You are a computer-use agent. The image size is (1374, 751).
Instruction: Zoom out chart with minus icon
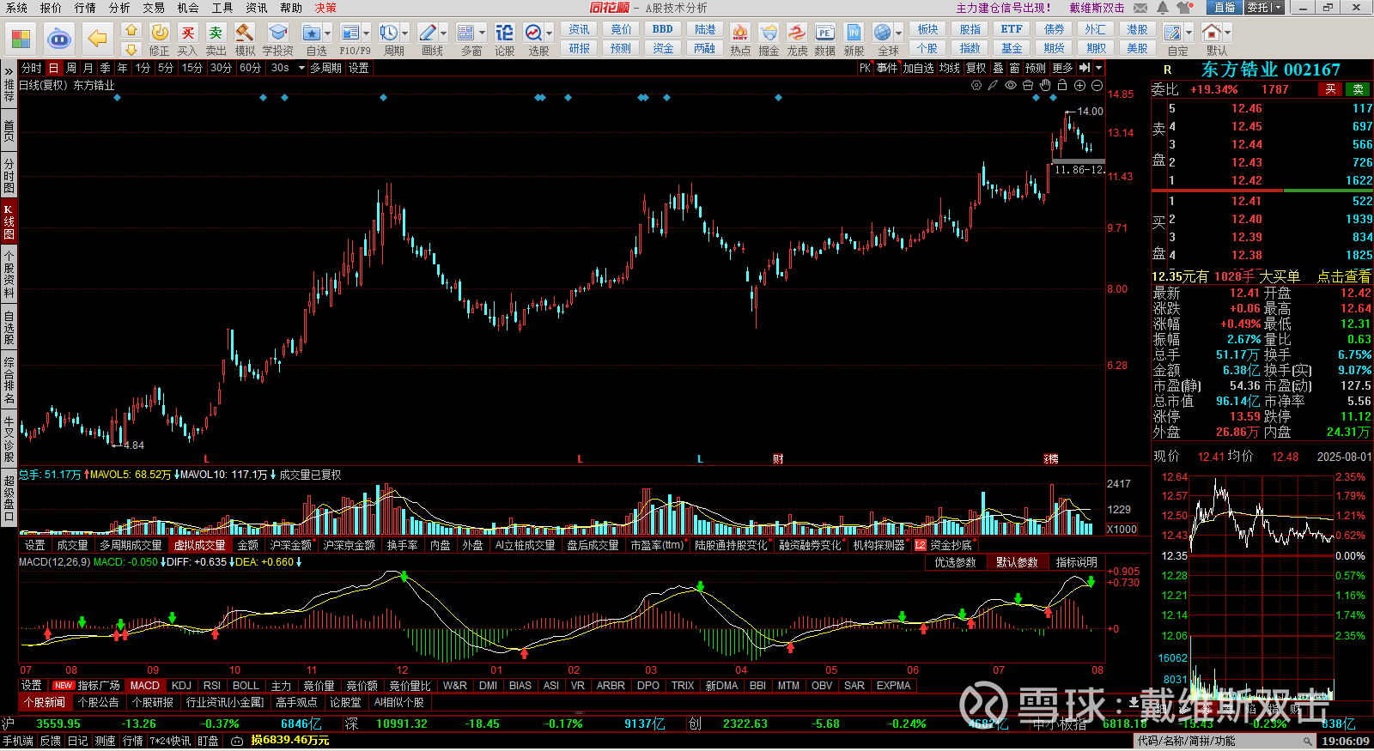click(x=1097, y=85)
